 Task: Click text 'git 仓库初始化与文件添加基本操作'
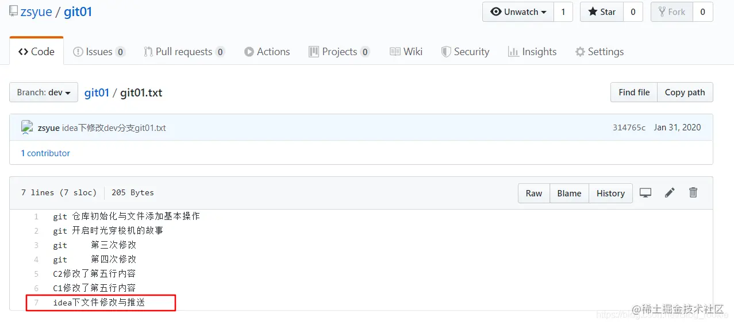[126, 216]
